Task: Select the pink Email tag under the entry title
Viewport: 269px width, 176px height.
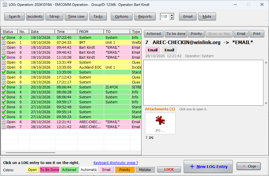Action: point(153,50)
